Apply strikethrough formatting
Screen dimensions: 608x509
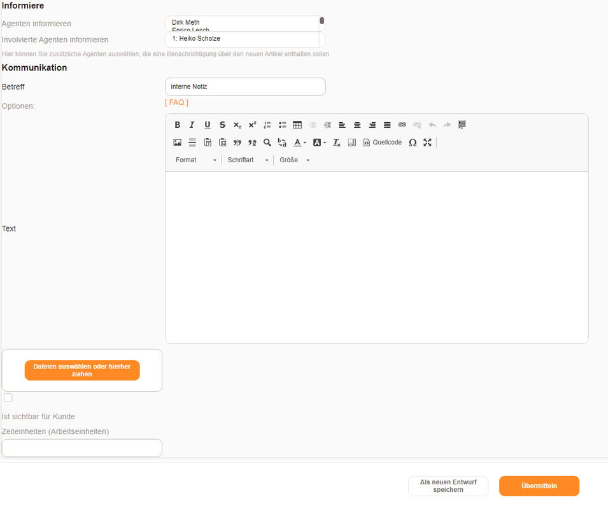point(222,125)
